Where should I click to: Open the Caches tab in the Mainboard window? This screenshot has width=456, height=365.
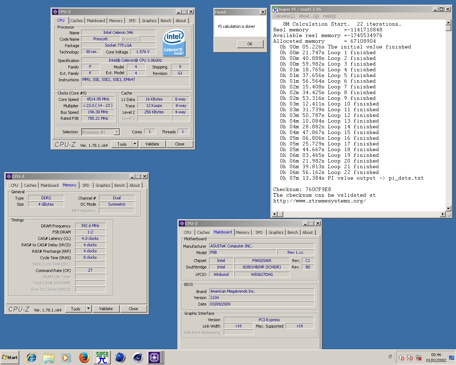[x=203, y=232]
